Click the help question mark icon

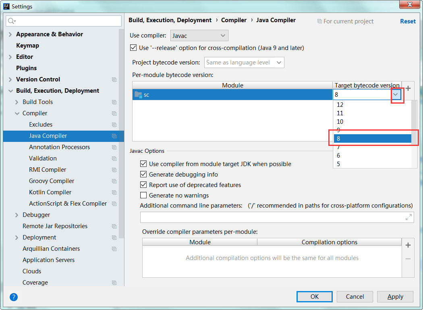pos(13,297)
